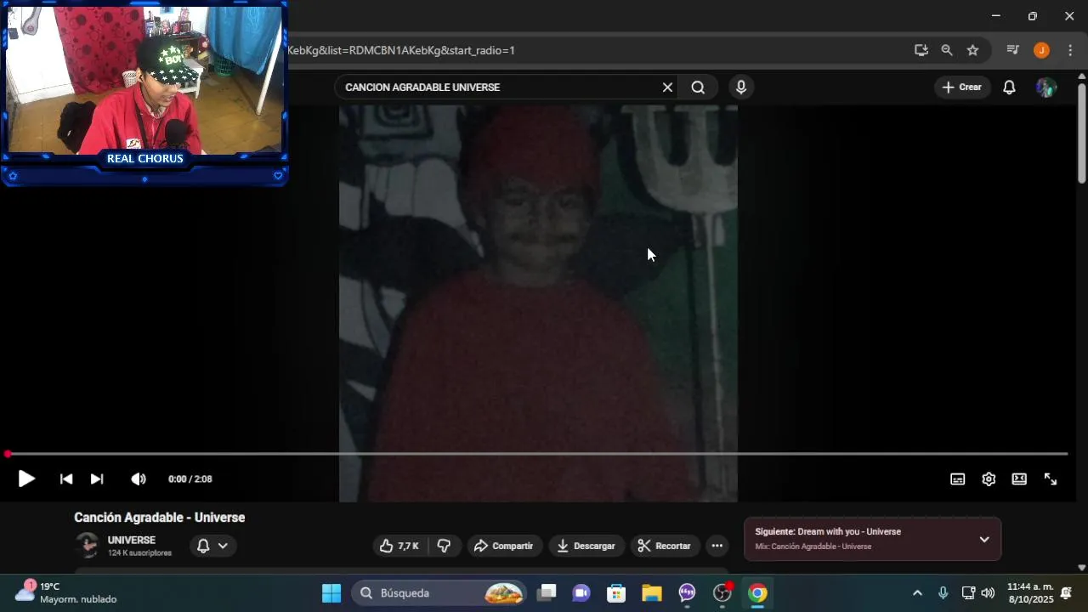This screenshot has height=612, width=1088.
Task: Expand the Siguiente playlist panel
Action: [984, 539]
